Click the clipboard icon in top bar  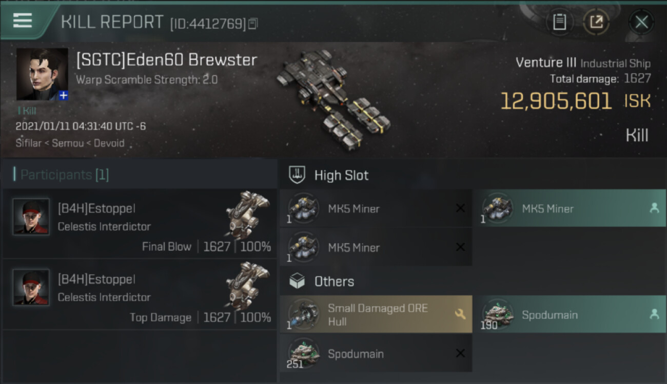(559, 22)
